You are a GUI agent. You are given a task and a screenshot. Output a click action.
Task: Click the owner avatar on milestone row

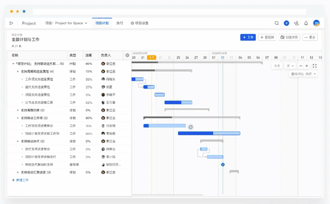point(103,164)
